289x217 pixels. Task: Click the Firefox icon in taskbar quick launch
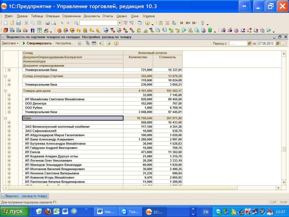[x=48, y=211]
